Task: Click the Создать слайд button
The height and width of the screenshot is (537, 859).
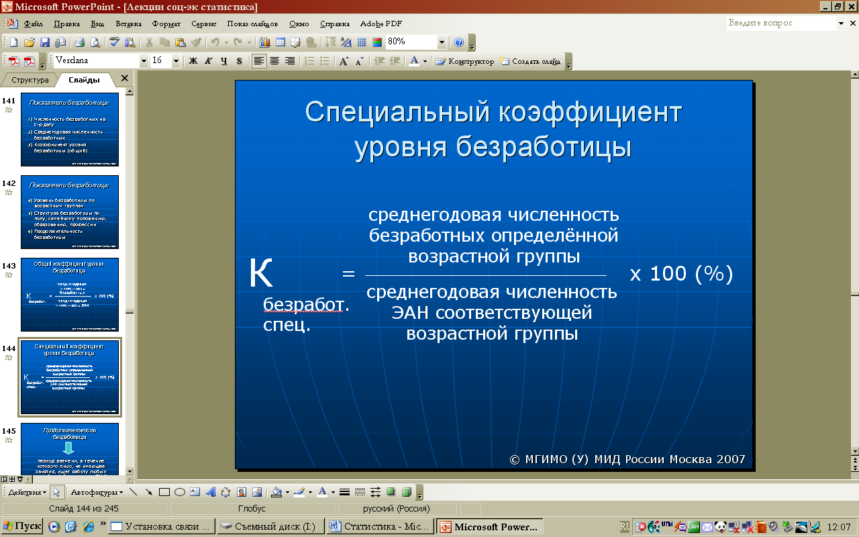Action: pos(530,61)
